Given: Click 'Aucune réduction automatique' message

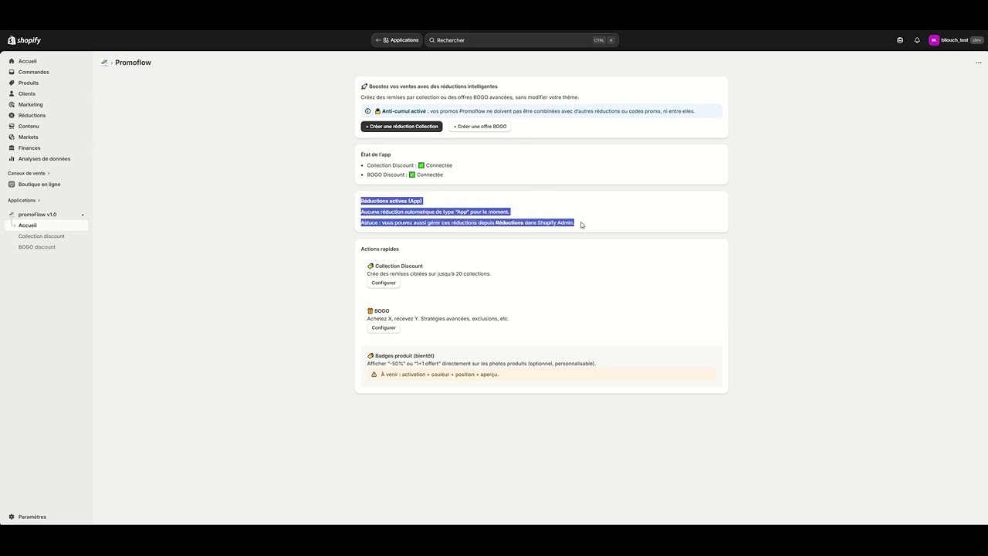Looking at the screenshot, I should click(435, 212).
